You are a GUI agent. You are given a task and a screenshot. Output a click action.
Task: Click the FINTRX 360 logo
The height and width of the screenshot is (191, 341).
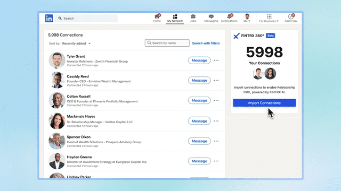(x=249, y=36)
